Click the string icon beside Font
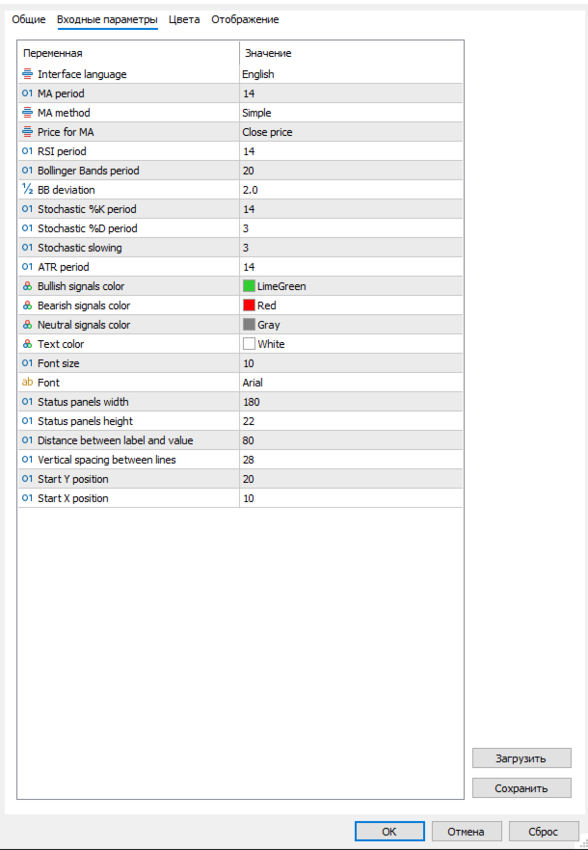588x850 pixels. coord(27,383)
